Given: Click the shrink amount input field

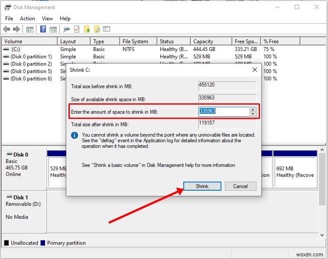Looking at the screenshot, I should point(224,112).
